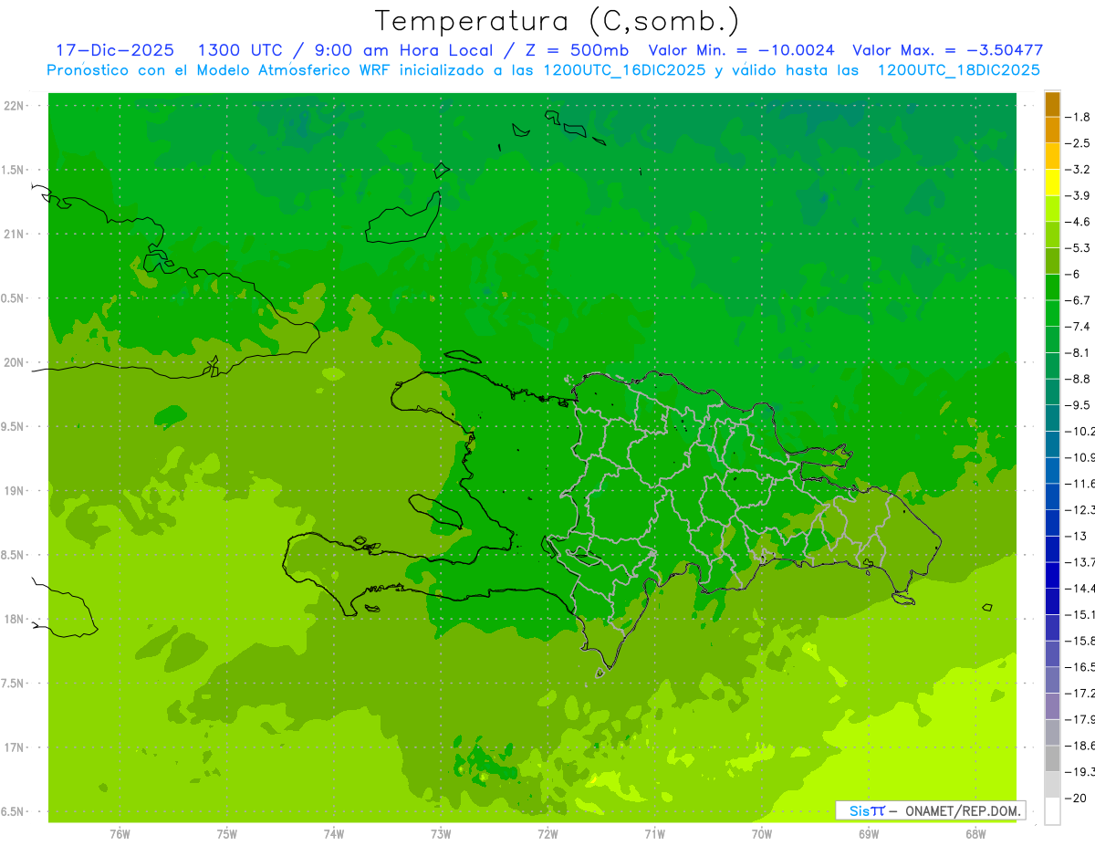Click the '19N' latitude label

tap(16, 491)
